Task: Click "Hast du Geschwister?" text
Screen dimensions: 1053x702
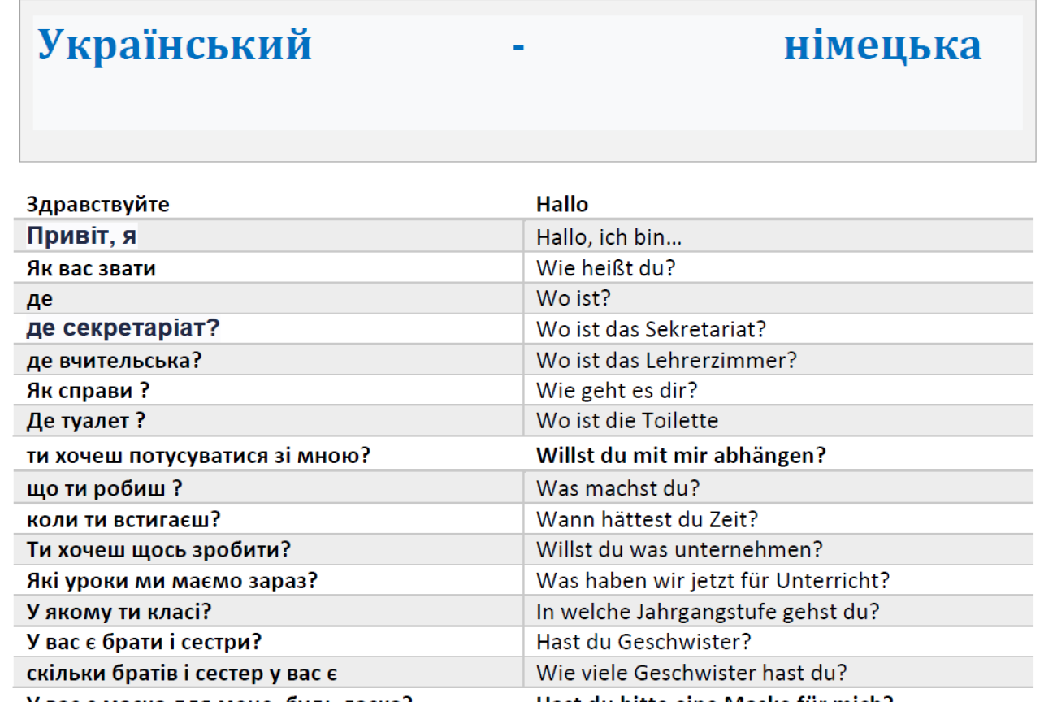Action: 643,642
